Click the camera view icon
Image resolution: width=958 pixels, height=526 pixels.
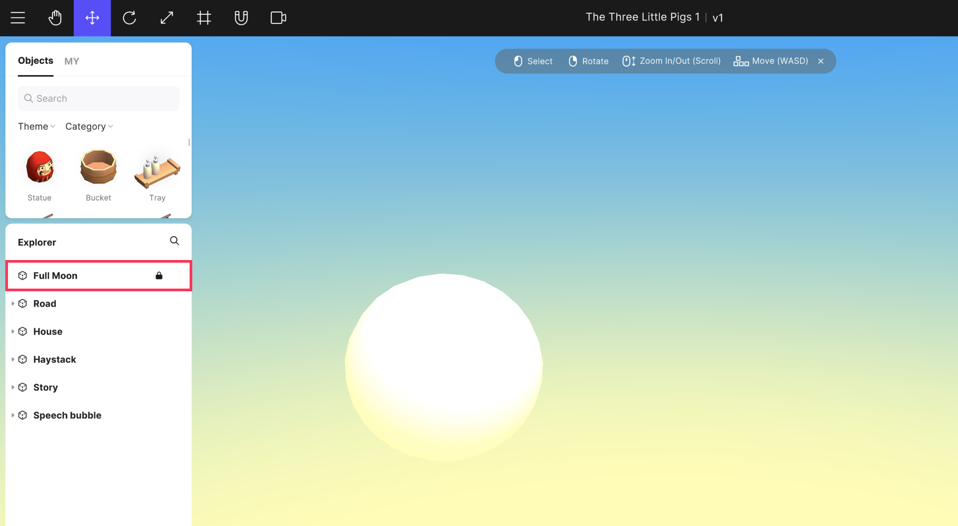278,18
